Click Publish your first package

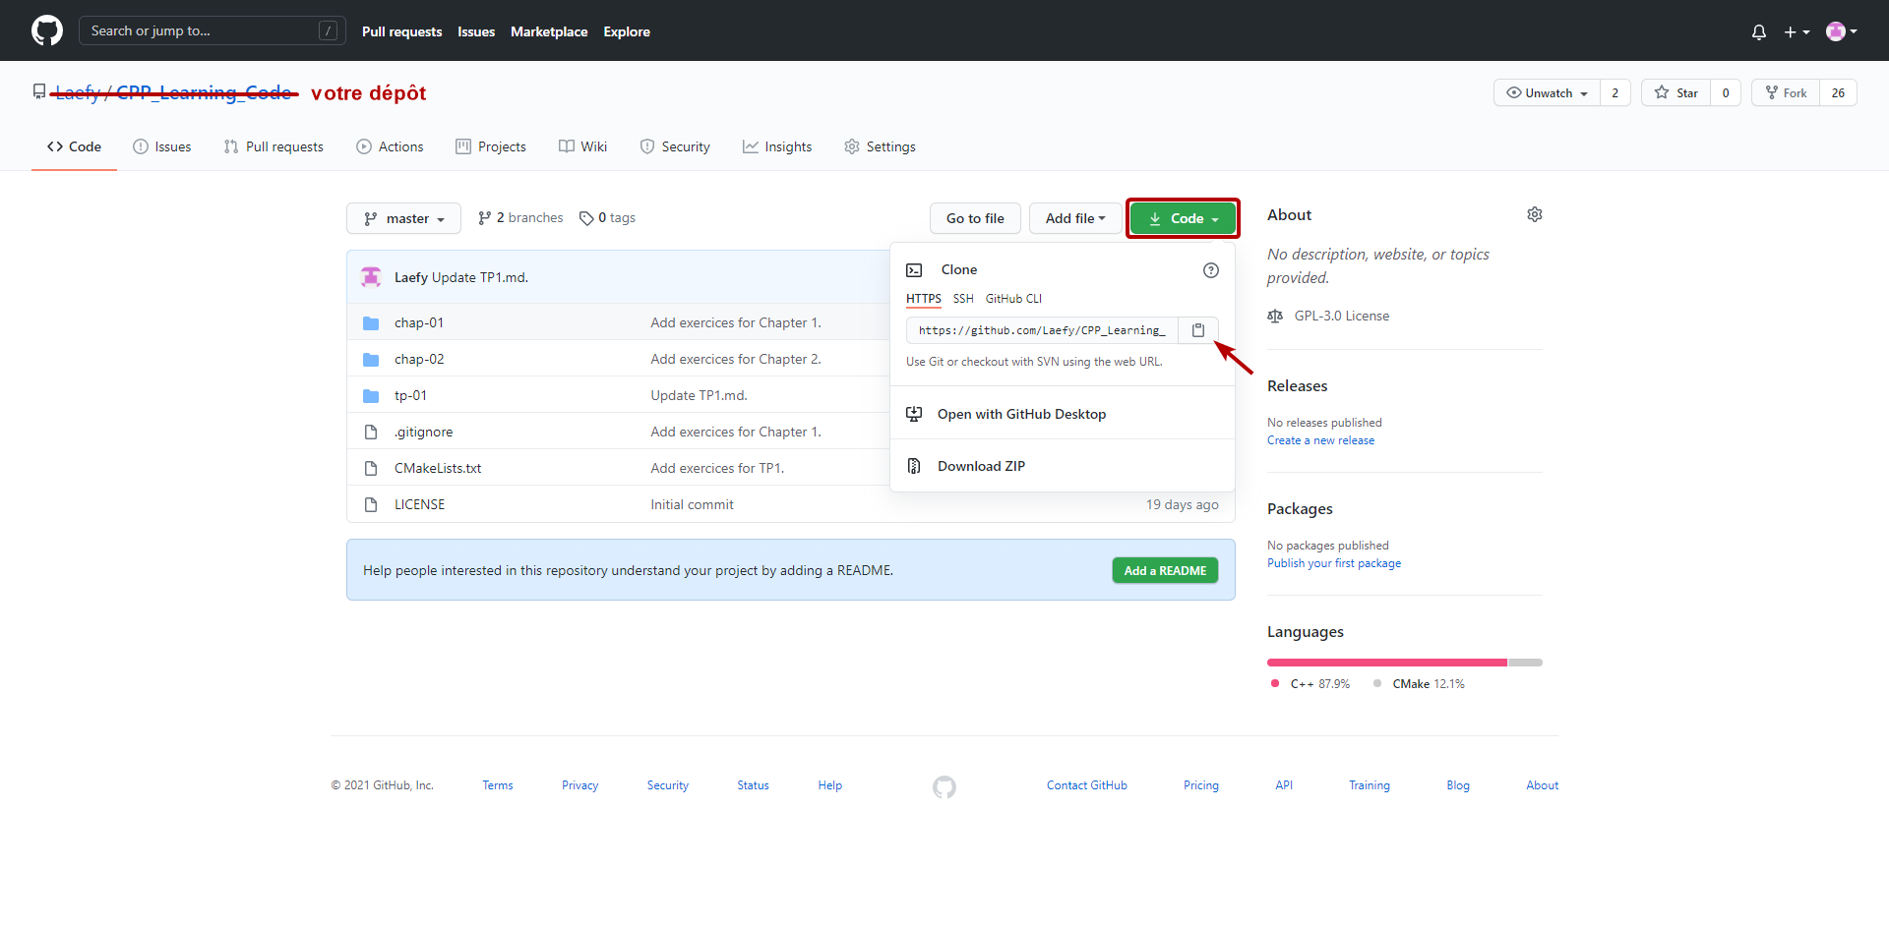tap(1334, 563)
